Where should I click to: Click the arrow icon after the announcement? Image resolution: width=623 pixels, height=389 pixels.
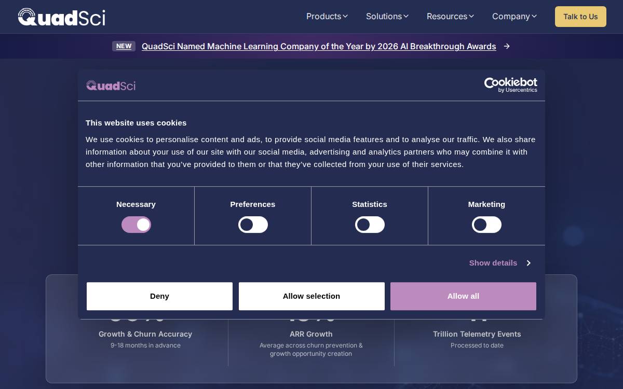click(x=507, y=46)
